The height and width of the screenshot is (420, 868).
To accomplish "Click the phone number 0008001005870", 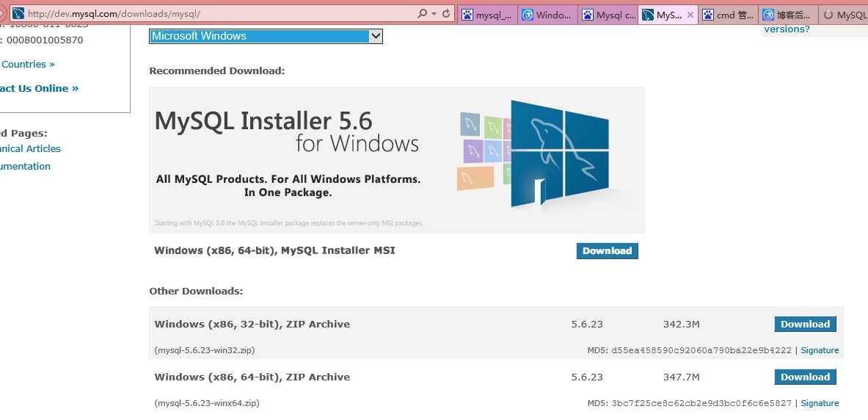I will (45, 40).
